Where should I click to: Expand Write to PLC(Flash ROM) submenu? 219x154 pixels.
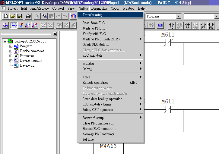coord(111,39)
